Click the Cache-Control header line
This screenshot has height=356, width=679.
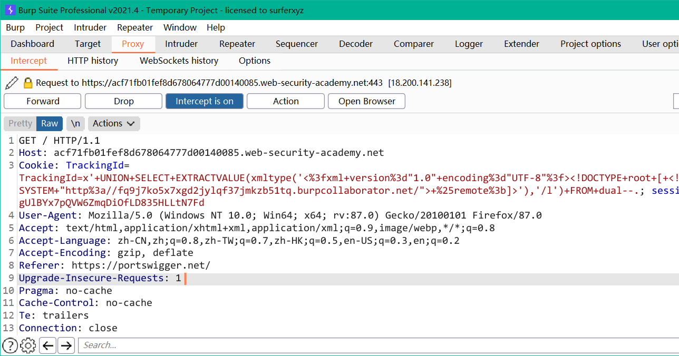click(85, 303)
